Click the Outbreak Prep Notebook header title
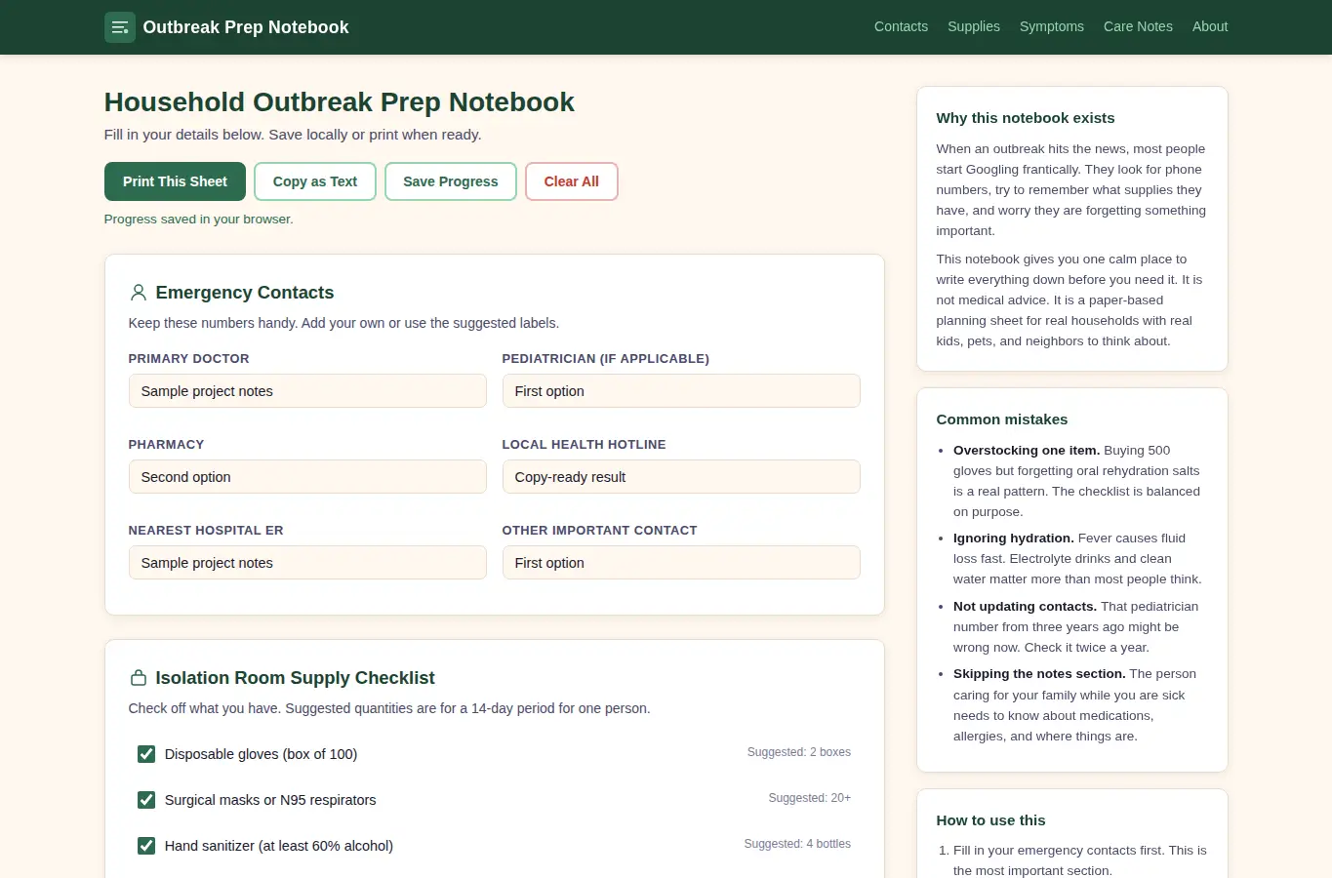1332x878 pixels. tap(246, 27)
